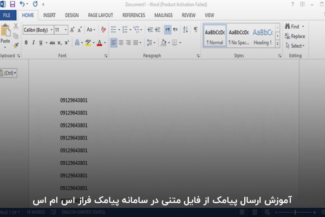Open Read Mode view in status bar
Screen dimensions: 325x217
click(x=242, y=212)
